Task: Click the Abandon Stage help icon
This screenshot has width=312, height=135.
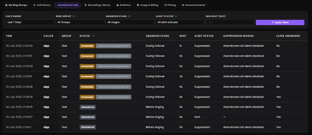Action: click(x=129, y=16)
